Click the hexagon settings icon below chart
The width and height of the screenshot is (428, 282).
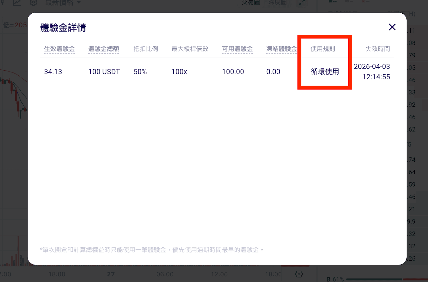click(x=299, y=274)
